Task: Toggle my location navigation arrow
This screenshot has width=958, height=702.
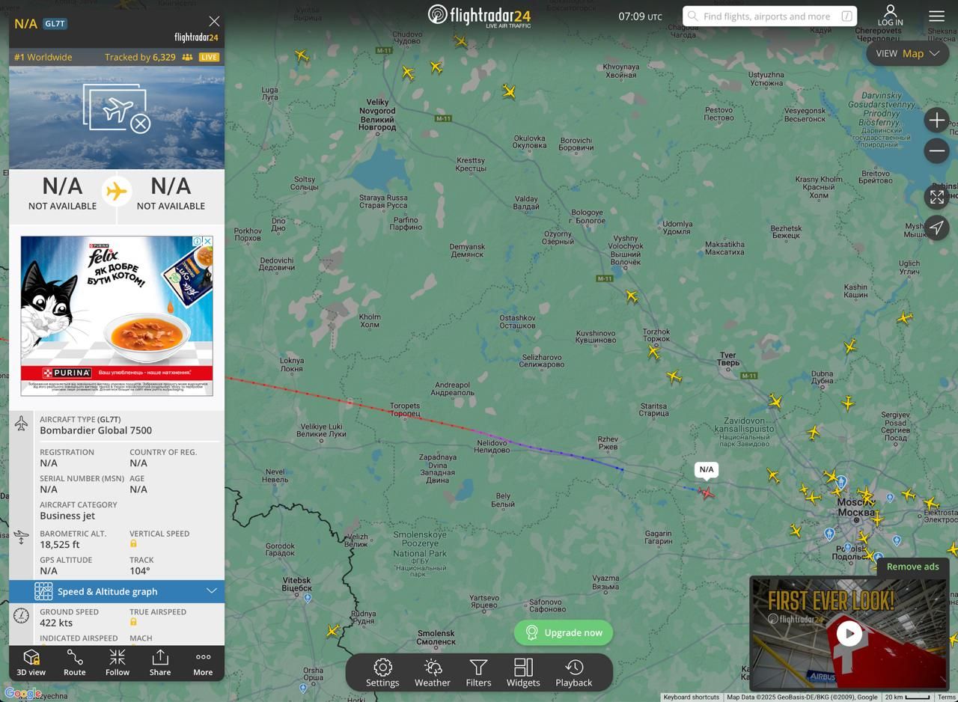Action: tap(937, 228)
